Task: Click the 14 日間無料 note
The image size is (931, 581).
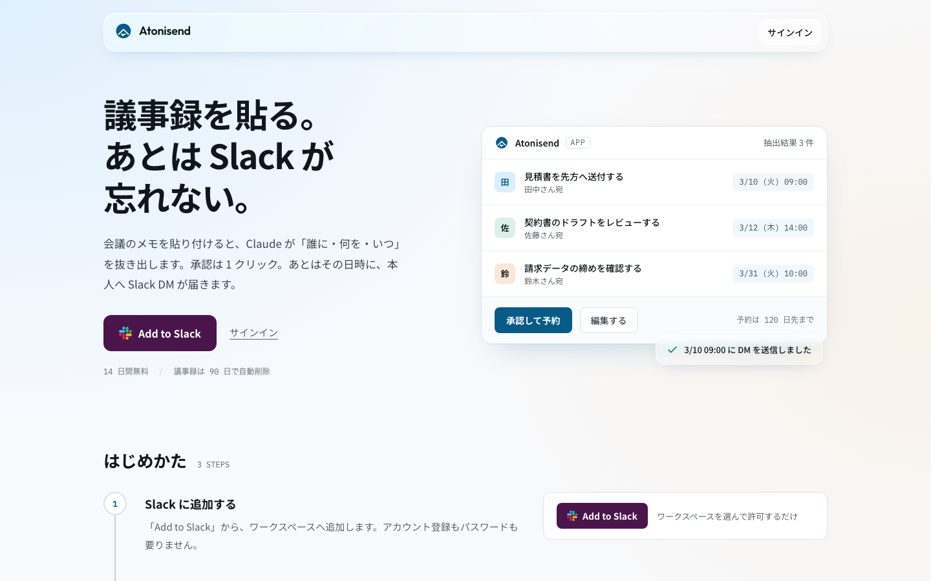Action: 126,371
